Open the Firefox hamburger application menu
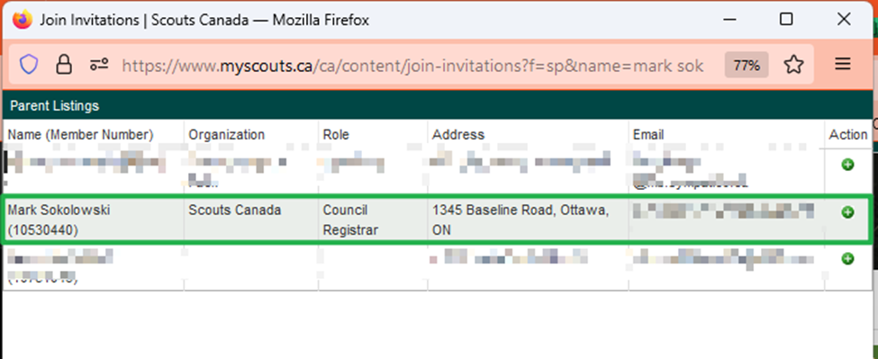This screenshot has width=878, height=359. [x=843, y=64]
